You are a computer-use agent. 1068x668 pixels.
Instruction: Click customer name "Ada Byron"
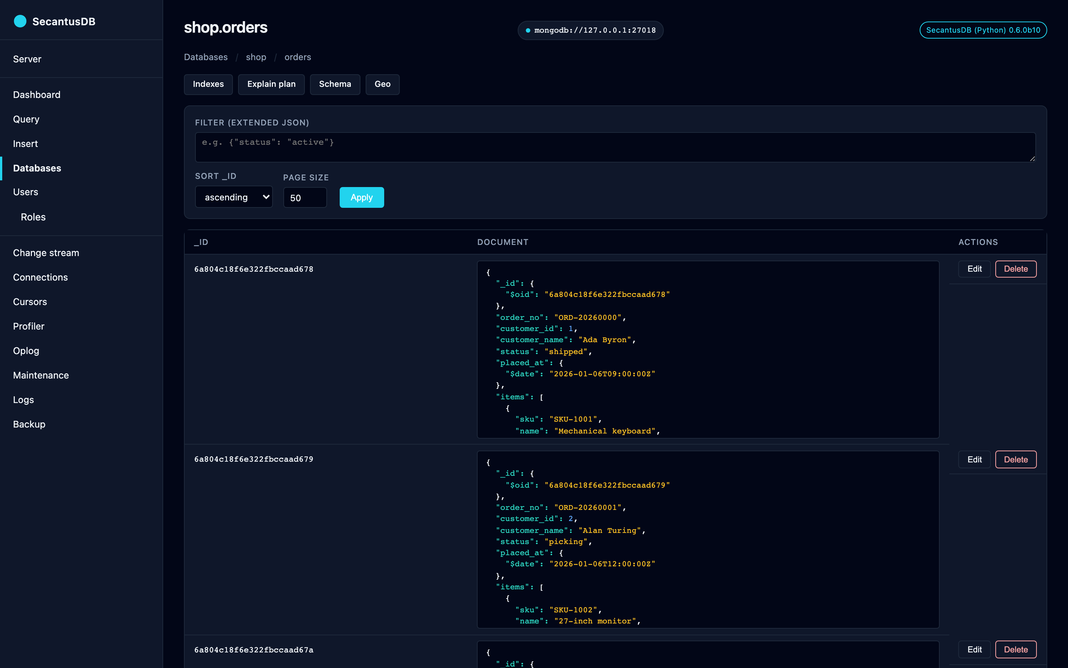[604, 340]
